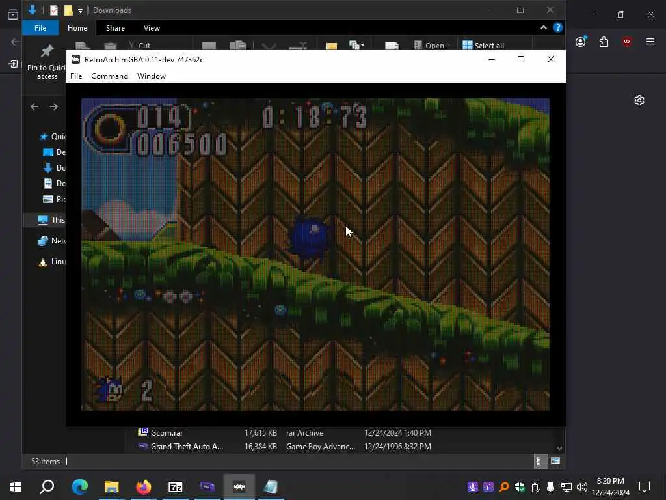Select the Downloads item in navigation pane

tap(55, 168)
